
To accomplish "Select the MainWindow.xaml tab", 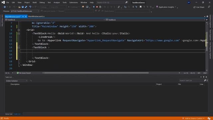I will tap(13, 17).
